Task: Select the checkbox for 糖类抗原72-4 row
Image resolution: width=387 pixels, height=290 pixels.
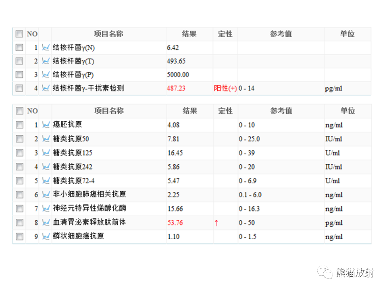Action: point(19,181)
